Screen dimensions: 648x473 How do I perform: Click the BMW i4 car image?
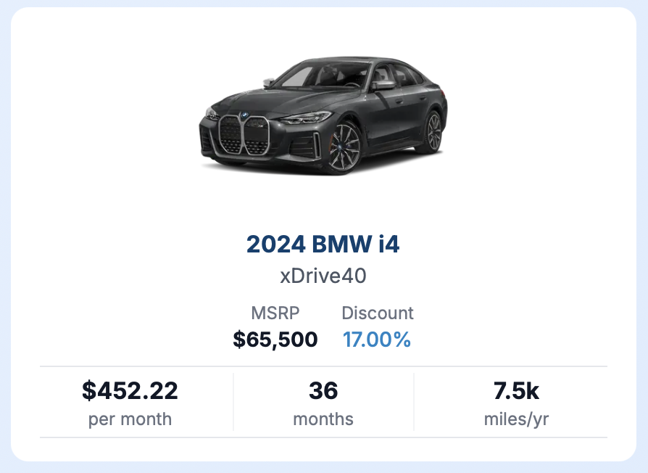323,116
